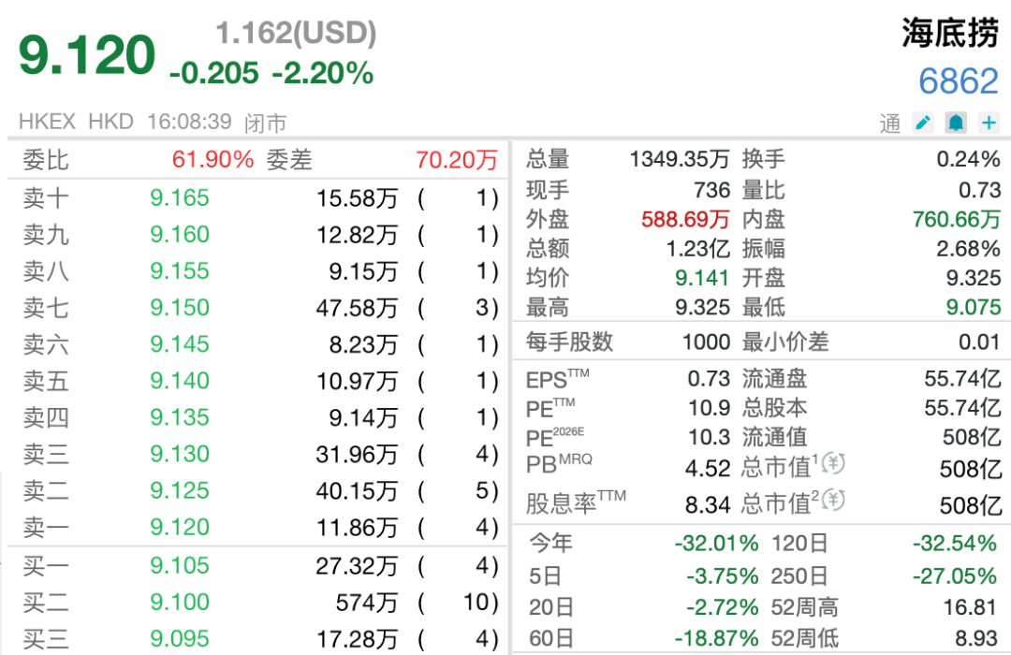The height and width of the screenshot is (655, 1011).
Task: Click the 总额 value 1.23亿
Action: 698,249
